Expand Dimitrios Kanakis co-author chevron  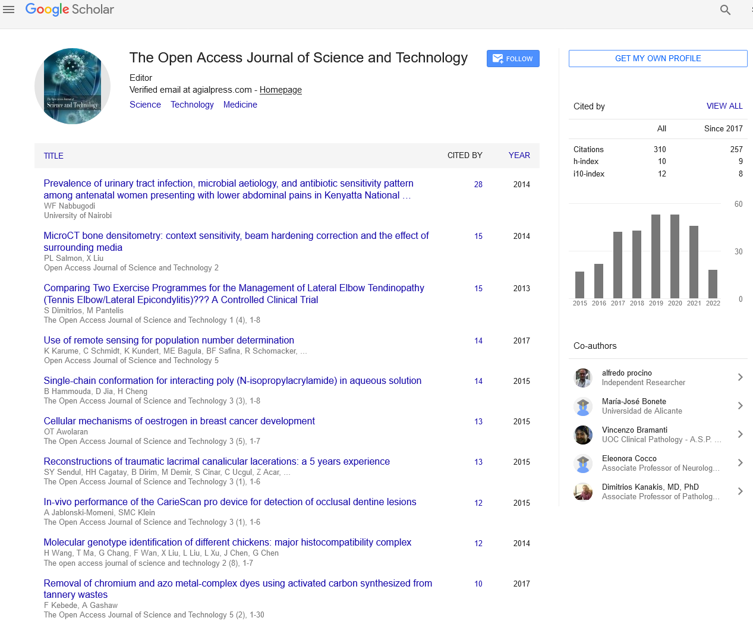pos(740,491)
